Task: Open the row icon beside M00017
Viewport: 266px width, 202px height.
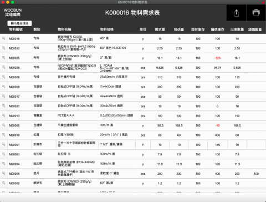Action: pos(3,96)
